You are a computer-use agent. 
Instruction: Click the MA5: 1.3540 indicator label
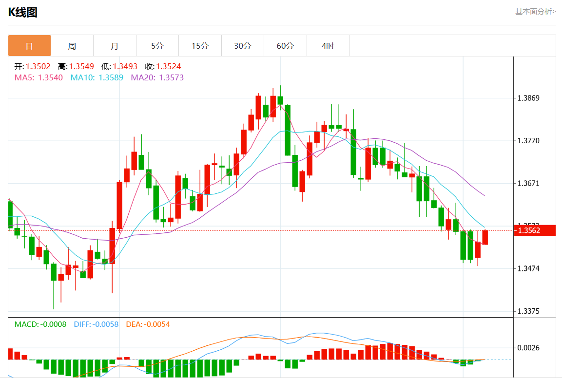39,77
